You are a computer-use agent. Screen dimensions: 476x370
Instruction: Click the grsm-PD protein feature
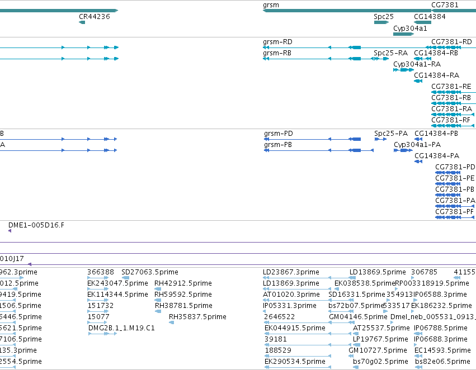pyautogui.click(x=312, y=139)
